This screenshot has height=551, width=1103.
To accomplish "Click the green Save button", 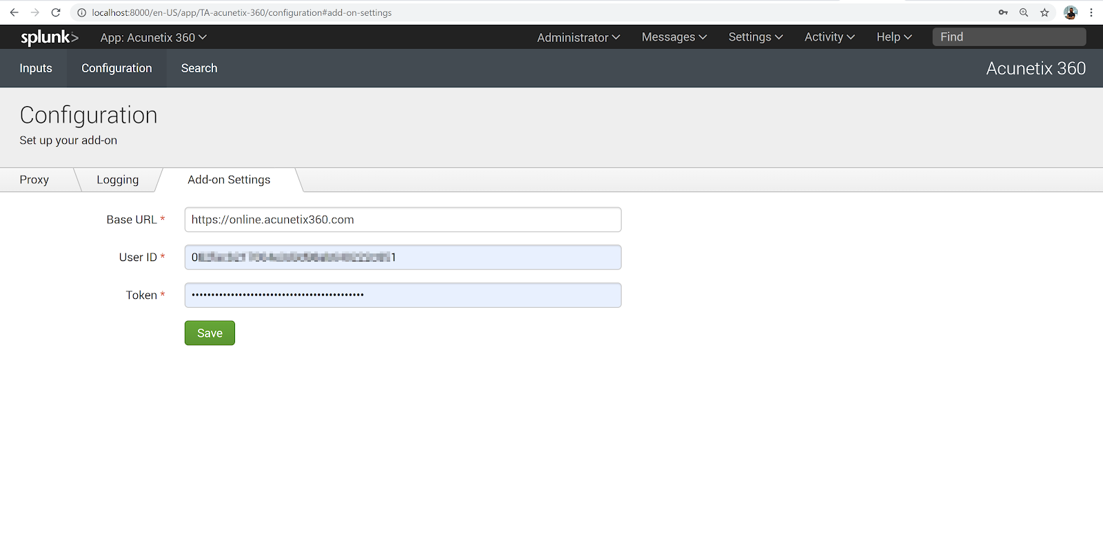I will pos(210,333).
